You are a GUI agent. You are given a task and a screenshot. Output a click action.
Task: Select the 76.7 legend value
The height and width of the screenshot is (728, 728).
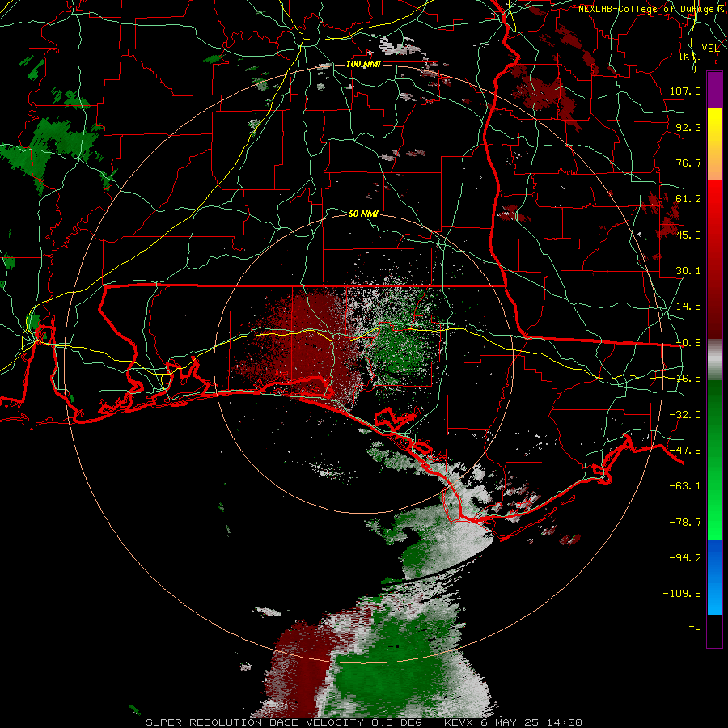pyautogui.click(x=688, y=163)
